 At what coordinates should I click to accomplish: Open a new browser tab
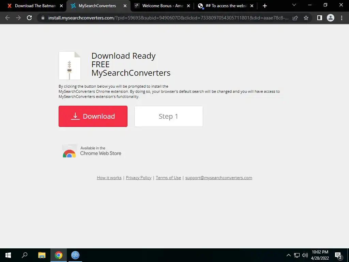264,6
